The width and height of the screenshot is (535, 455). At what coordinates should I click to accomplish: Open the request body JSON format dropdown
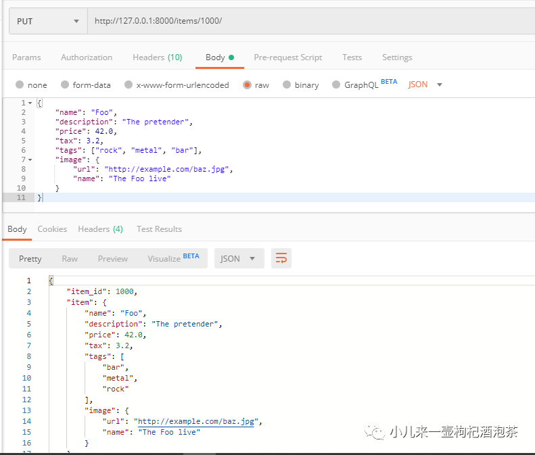[x=425, y=85]
